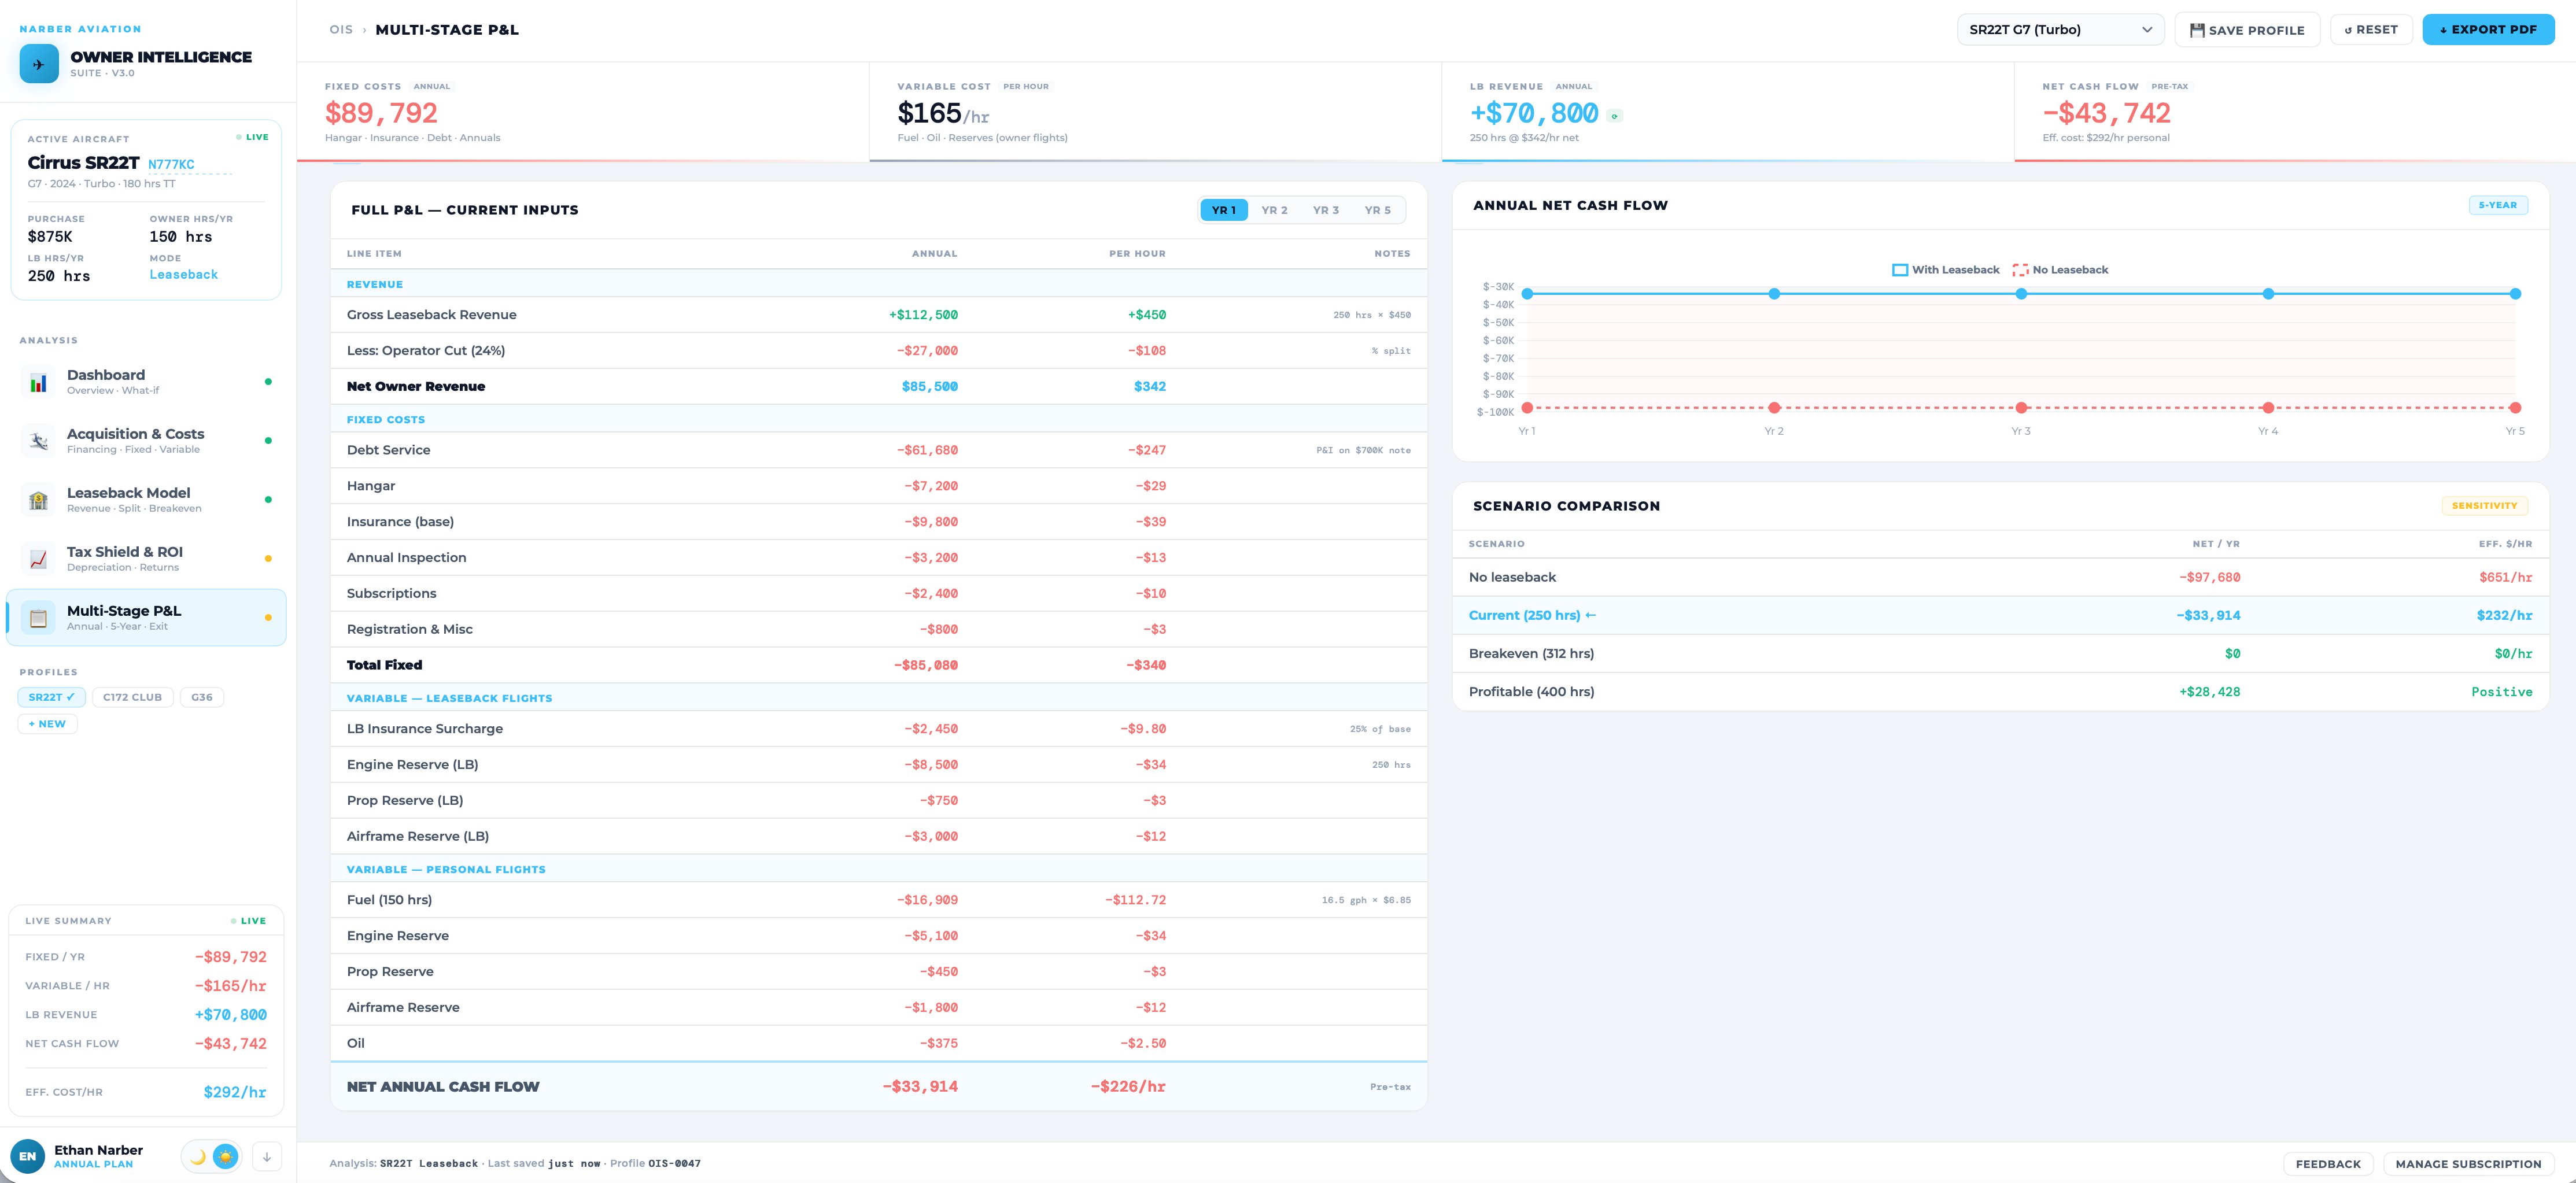Click Gross Leaseback Revenue line item
The image size is (2576, 1183).
pyautogui.click(x=878, y=315)
